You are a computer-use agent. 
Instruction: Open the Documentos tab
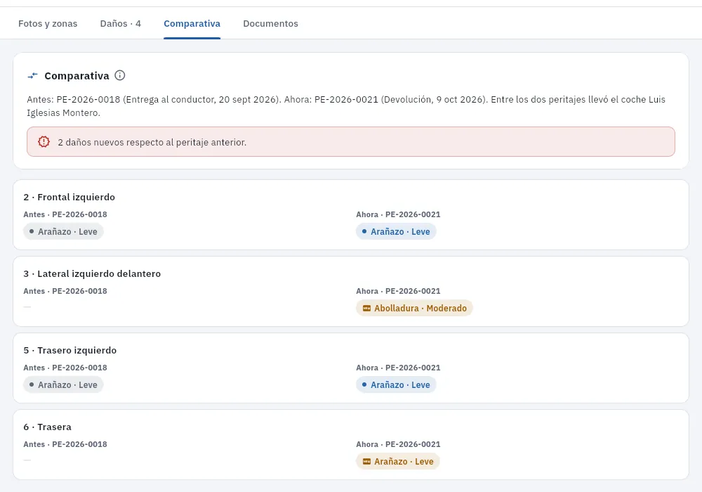(270, 24)
